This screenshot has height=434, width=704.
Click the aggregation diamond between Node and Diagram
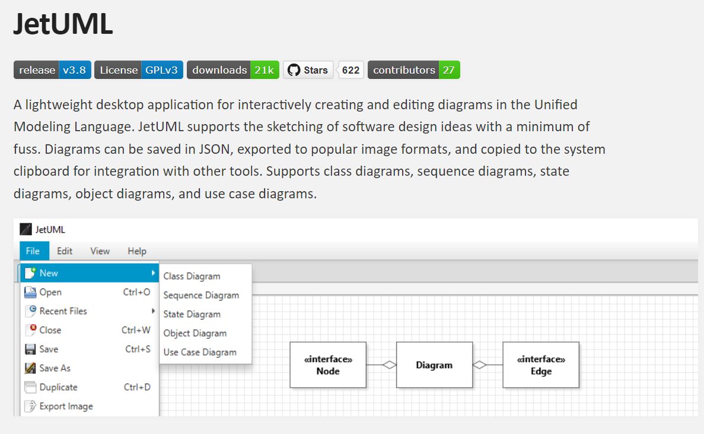[389, 365]
